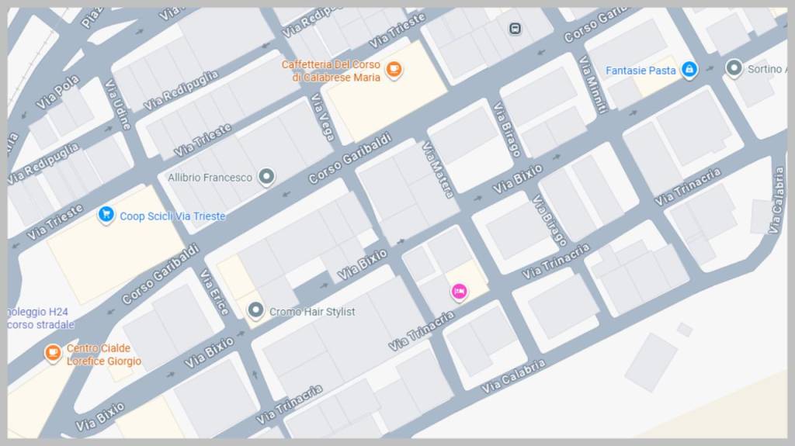Viewport: 795px width, 446px height.
Task: Select the 'Coop Scicli Via Trieste' label
Action: click(172, 216)
